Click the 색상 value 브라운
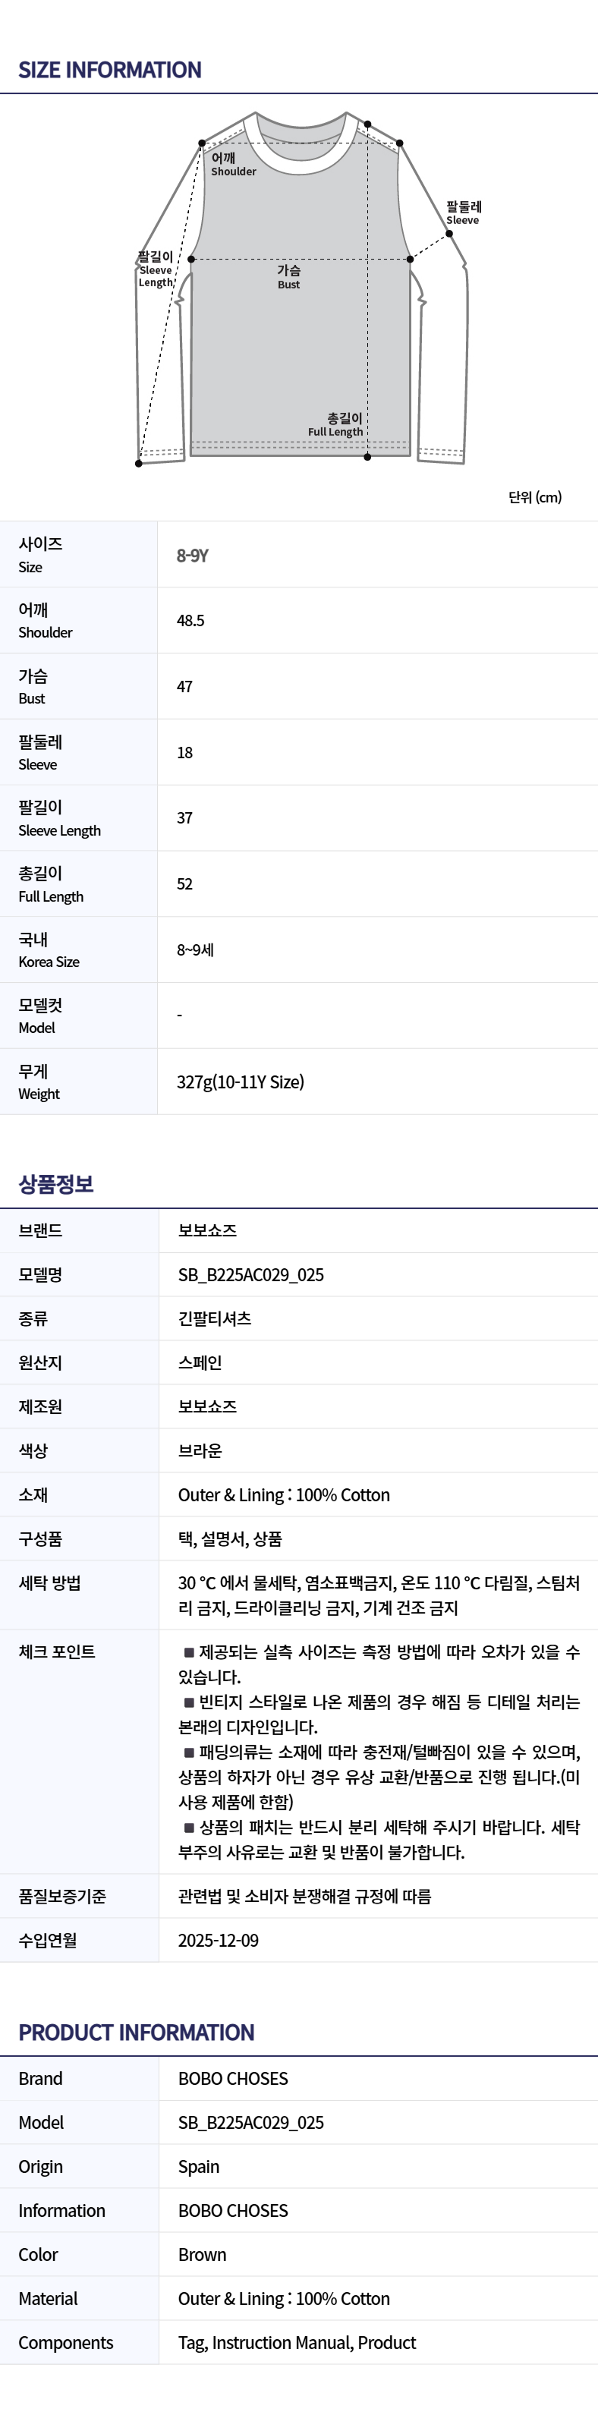This screenshot has height=2415, width=598. 200,1450
